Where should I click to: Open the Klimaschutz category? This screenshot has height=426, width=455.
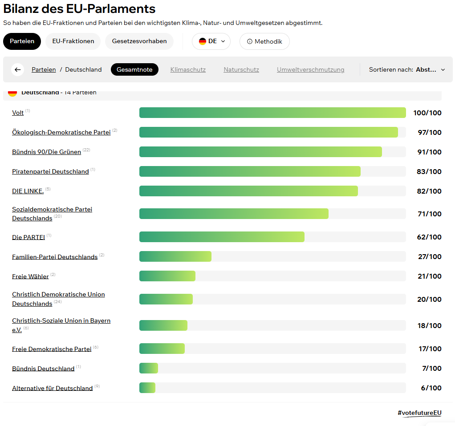coord(188,69)
